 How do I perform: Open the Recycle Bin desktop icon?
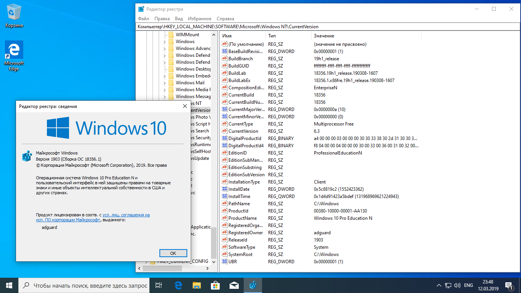14,16
